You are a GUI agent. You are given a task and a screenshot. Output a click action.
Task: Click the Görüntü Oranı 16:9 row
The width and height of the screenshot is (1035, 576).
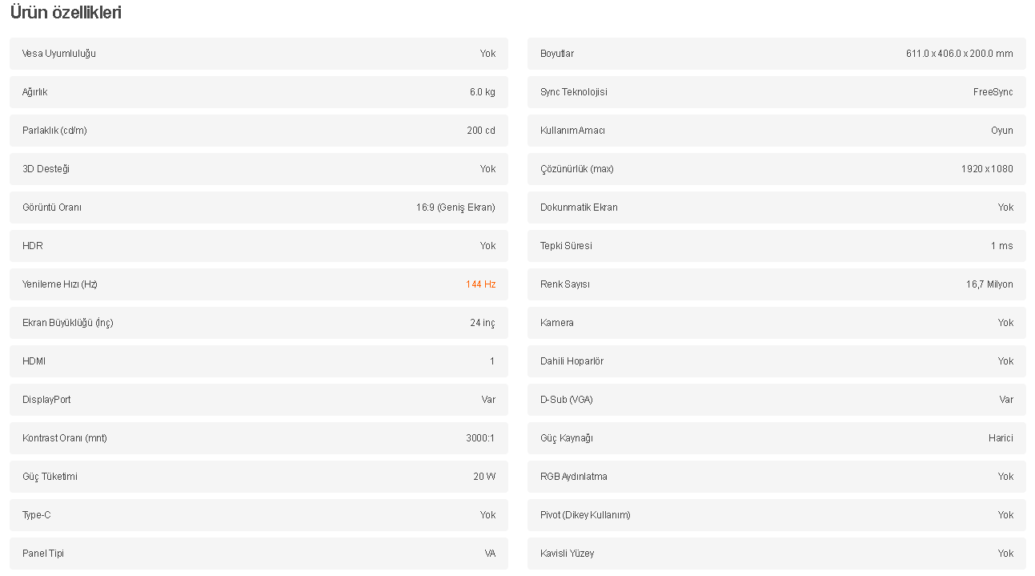coord(259,207)
